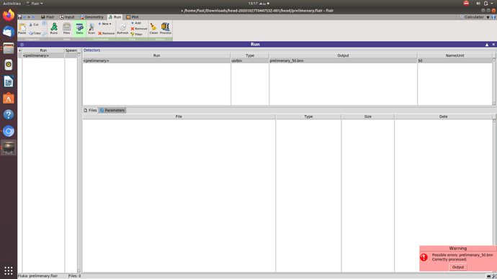Screen dimensions: 497x279
Task: Copy selection using the Copy tool
Action: [35, 33]
